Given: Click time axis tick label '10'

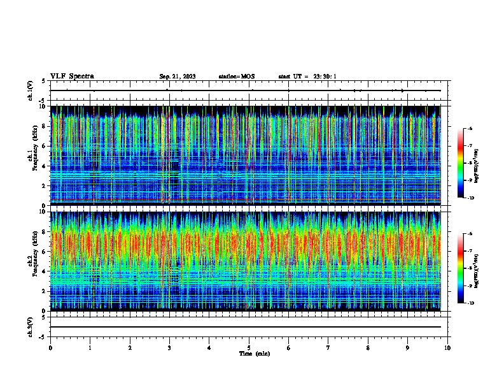Looking at the screenshot, I should click(447, 348).
